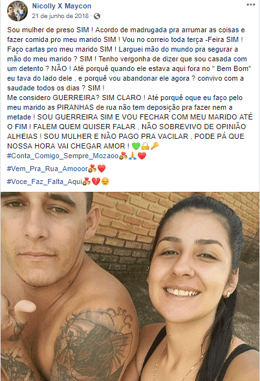Open hashtag #Voce_Faz_Falta_Aqui
The height and width of the screenshot is (381, 260).
pyautogui.click(x=45, y=181)
